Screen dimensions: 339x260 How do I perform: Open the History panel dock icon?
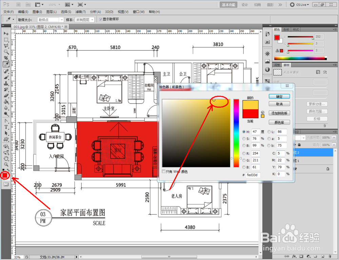(x=267, y=34)
